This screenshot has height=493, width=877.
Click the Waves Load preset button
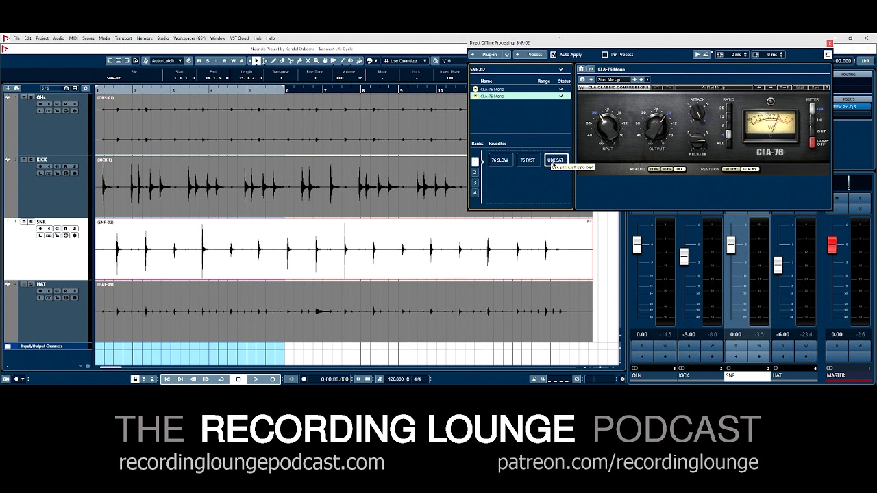(800, 88)
